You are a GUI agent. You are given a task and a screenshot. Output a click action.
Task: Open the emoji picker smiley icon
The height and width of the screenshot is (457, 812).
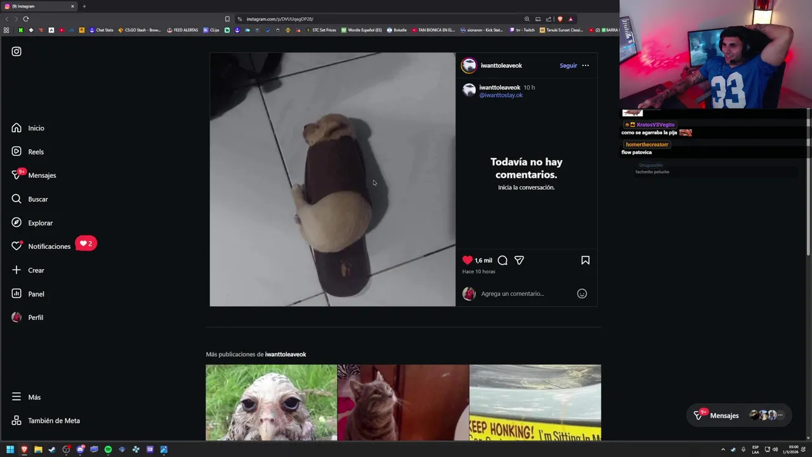tap(582, 294)
